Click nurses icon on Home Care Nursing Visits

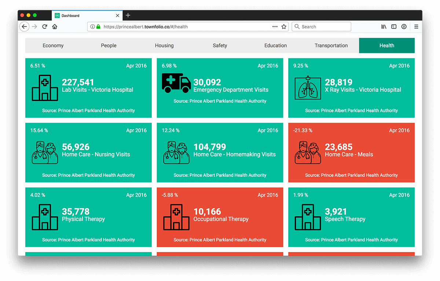coord(45,152)
